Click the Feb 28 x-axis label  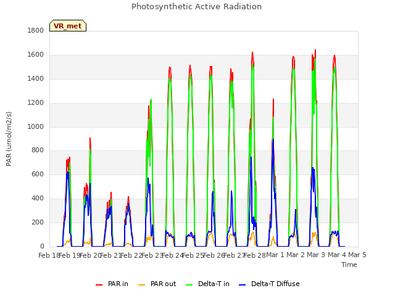click(255, 255)
